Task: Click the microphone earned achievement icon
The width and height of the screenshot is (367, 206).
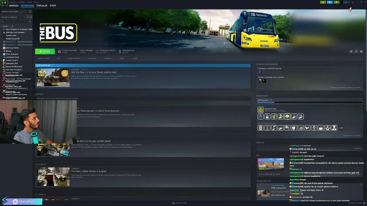Action: tap(274, 116)
